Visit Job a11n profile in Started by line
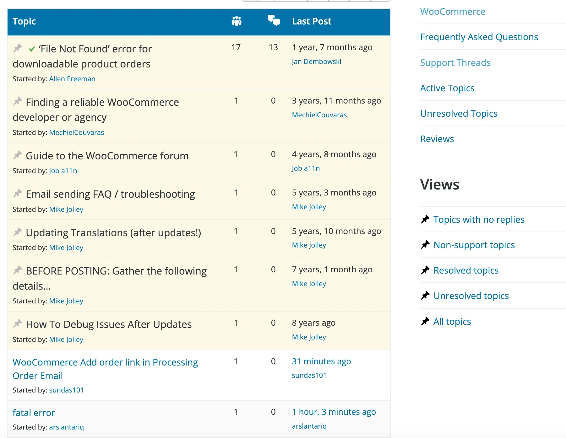This screenshot has height=438, width=566. click(x=63, y=171)
